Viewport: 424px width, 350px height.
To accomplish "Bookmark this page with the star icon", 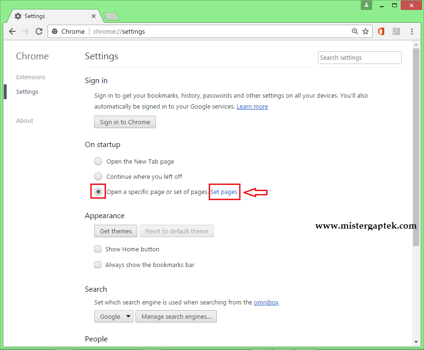I will pos(366,31).
